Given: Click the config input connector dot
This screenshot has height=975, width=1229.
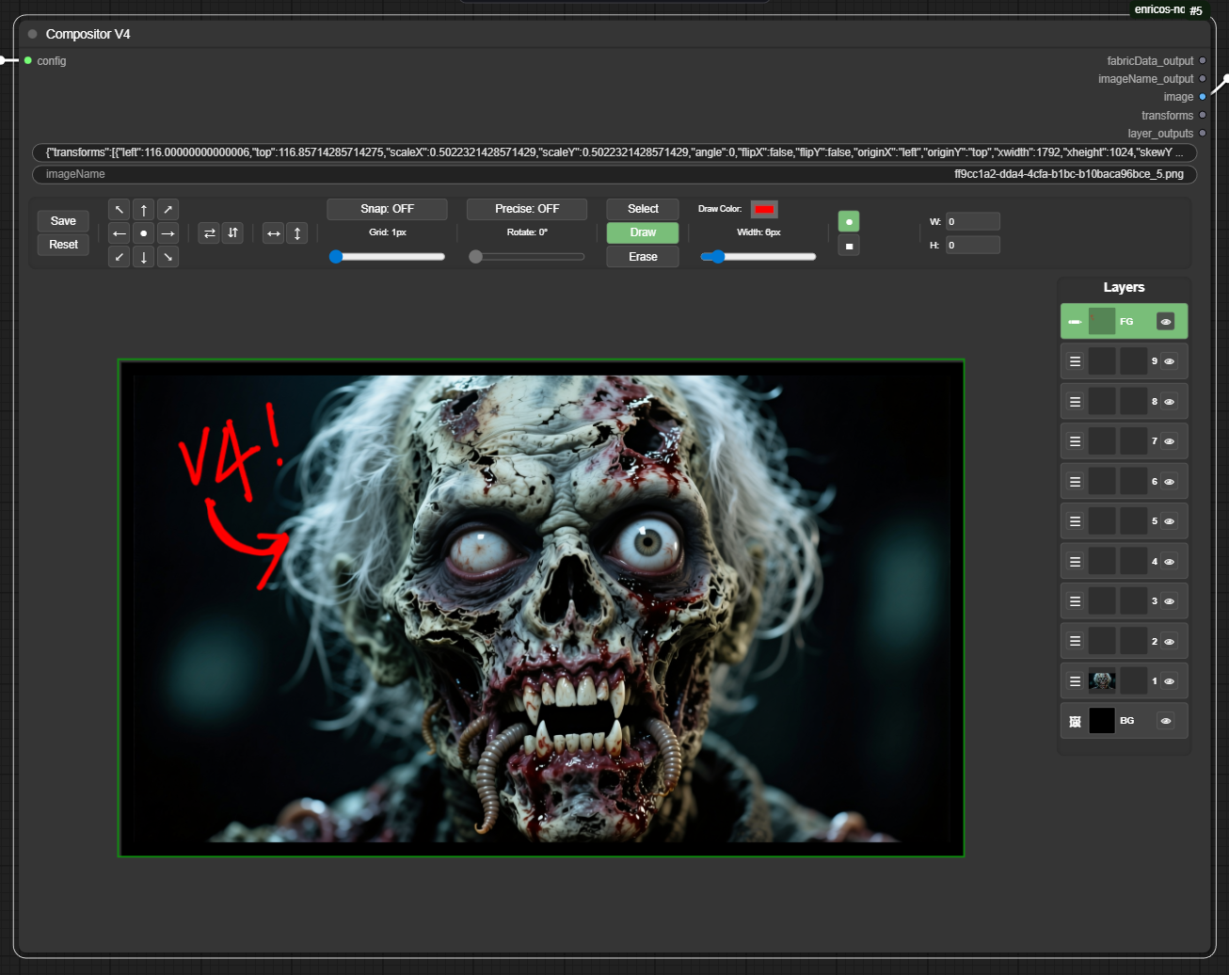Looking at the screenshot, I should pos(28,60).
